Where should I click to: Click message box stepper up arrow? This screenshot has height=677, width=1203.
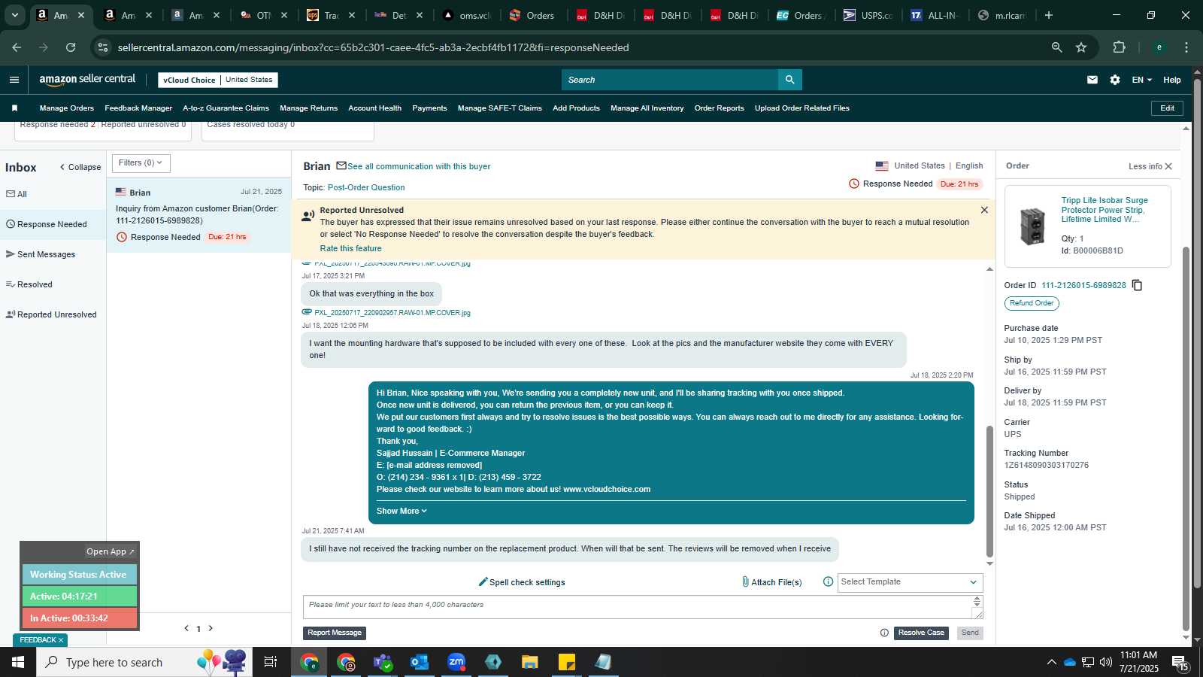coord(977,599)
